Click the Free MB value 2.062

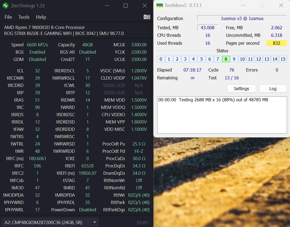tap(276, 28)
